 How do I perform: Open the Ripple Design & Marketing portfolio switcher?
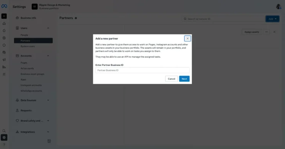tap(51, 7)
